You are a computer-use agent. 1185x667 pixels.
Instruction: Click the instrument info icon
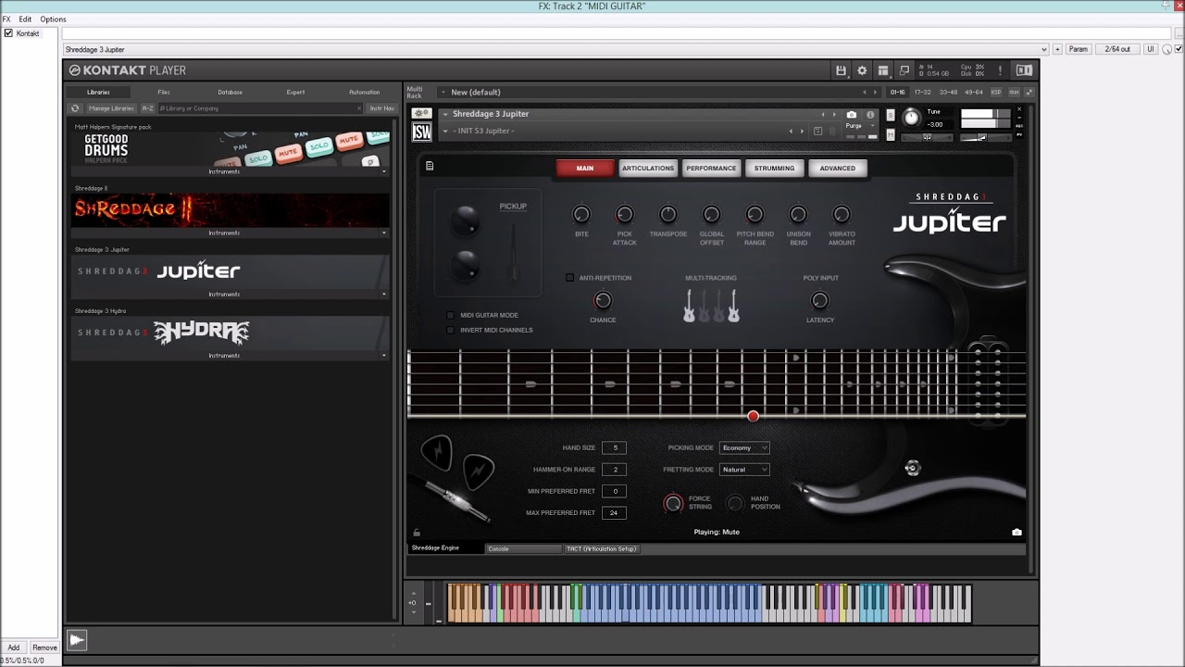click(870, 115)
